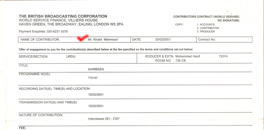Viewport: 264px width, 130px height.
Task: Click producer name Mohammed Hanif
Action: pyautogui.click(x=188, y=56)
